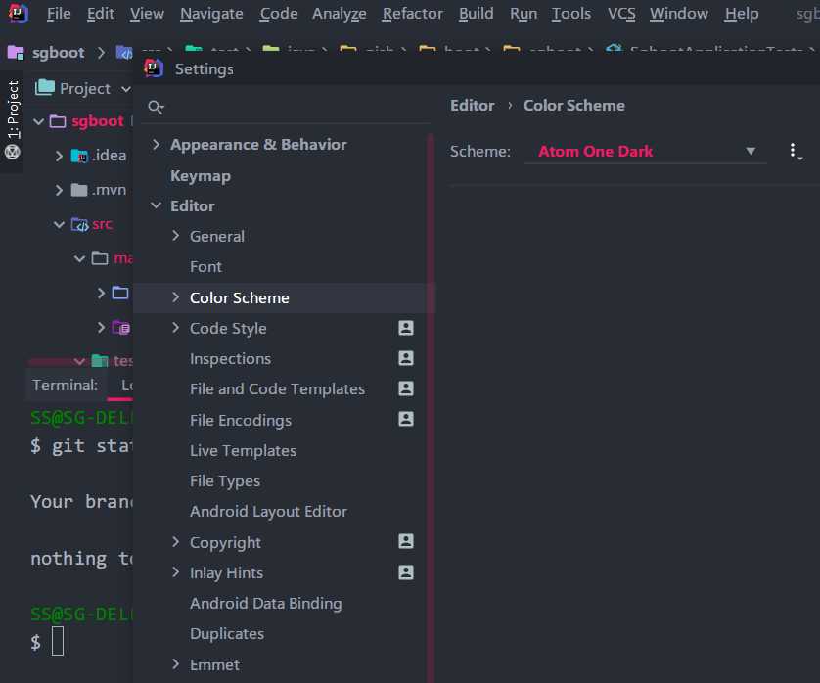
Task: Expand the .mvn folder
Action: 59,190
